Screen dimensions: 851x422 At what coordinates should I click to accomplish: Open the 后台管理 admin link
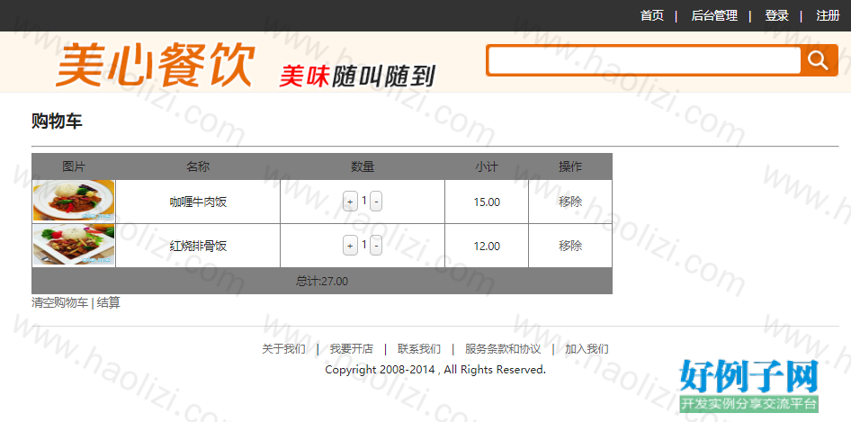pos(714,16)
